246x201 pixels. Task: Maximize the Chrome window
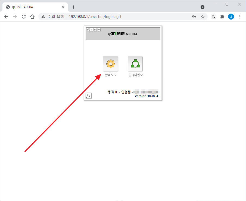(227, 4)
